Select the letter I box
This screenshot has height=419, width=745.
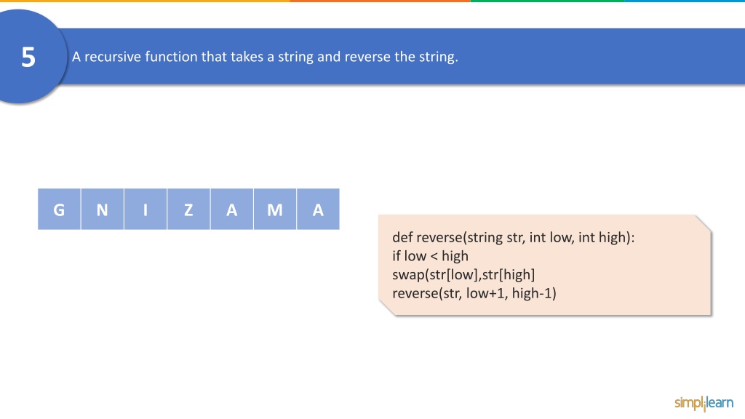(x=146, y=209)
